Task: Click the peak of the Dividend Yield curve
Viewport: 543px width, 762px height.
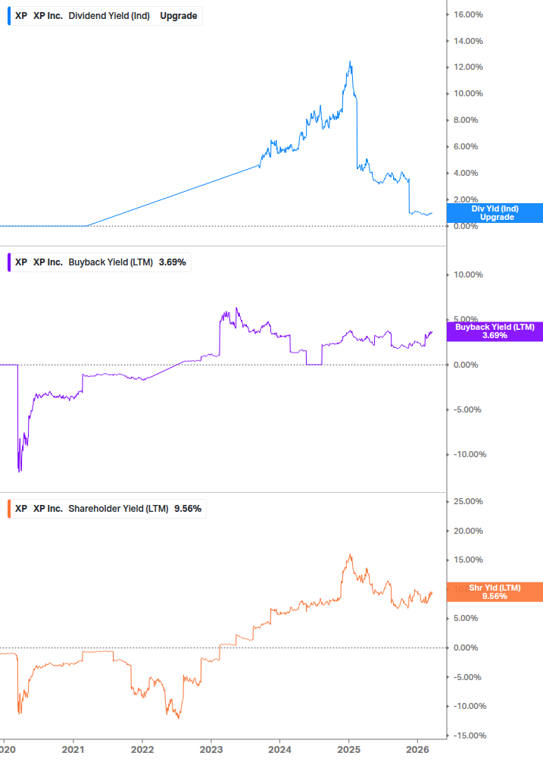Action: (350, 61)
